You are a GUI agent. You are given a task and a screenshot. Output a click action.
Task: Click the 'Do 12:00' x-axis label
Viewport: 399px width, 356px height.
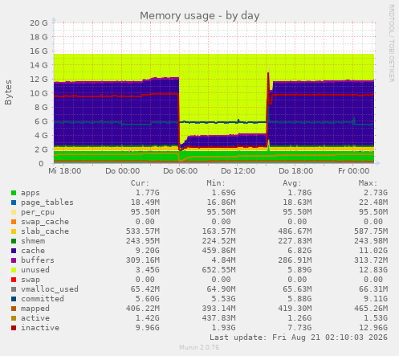(x=238, y=171)
